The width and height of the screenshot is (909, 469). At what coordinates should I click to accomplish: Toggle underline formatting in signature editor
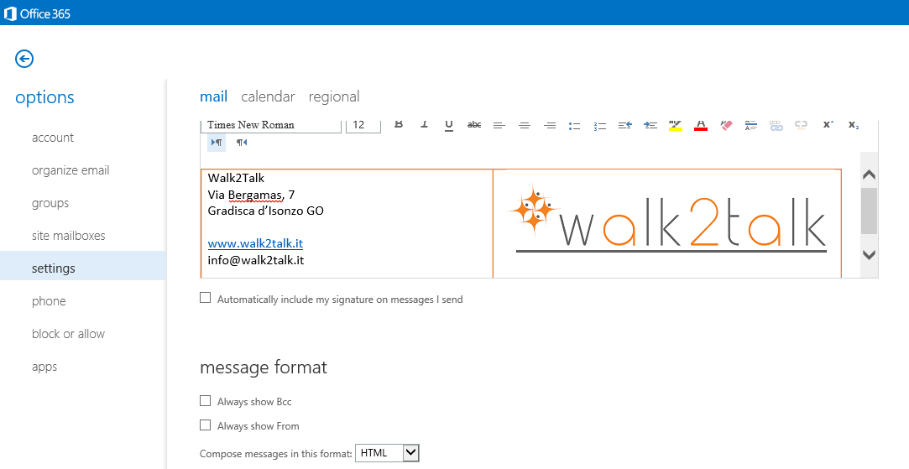(x=449, y=125)
